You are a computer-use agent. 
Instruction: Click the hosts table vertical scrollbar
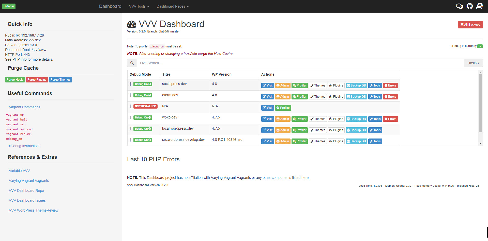coord(480,103)
